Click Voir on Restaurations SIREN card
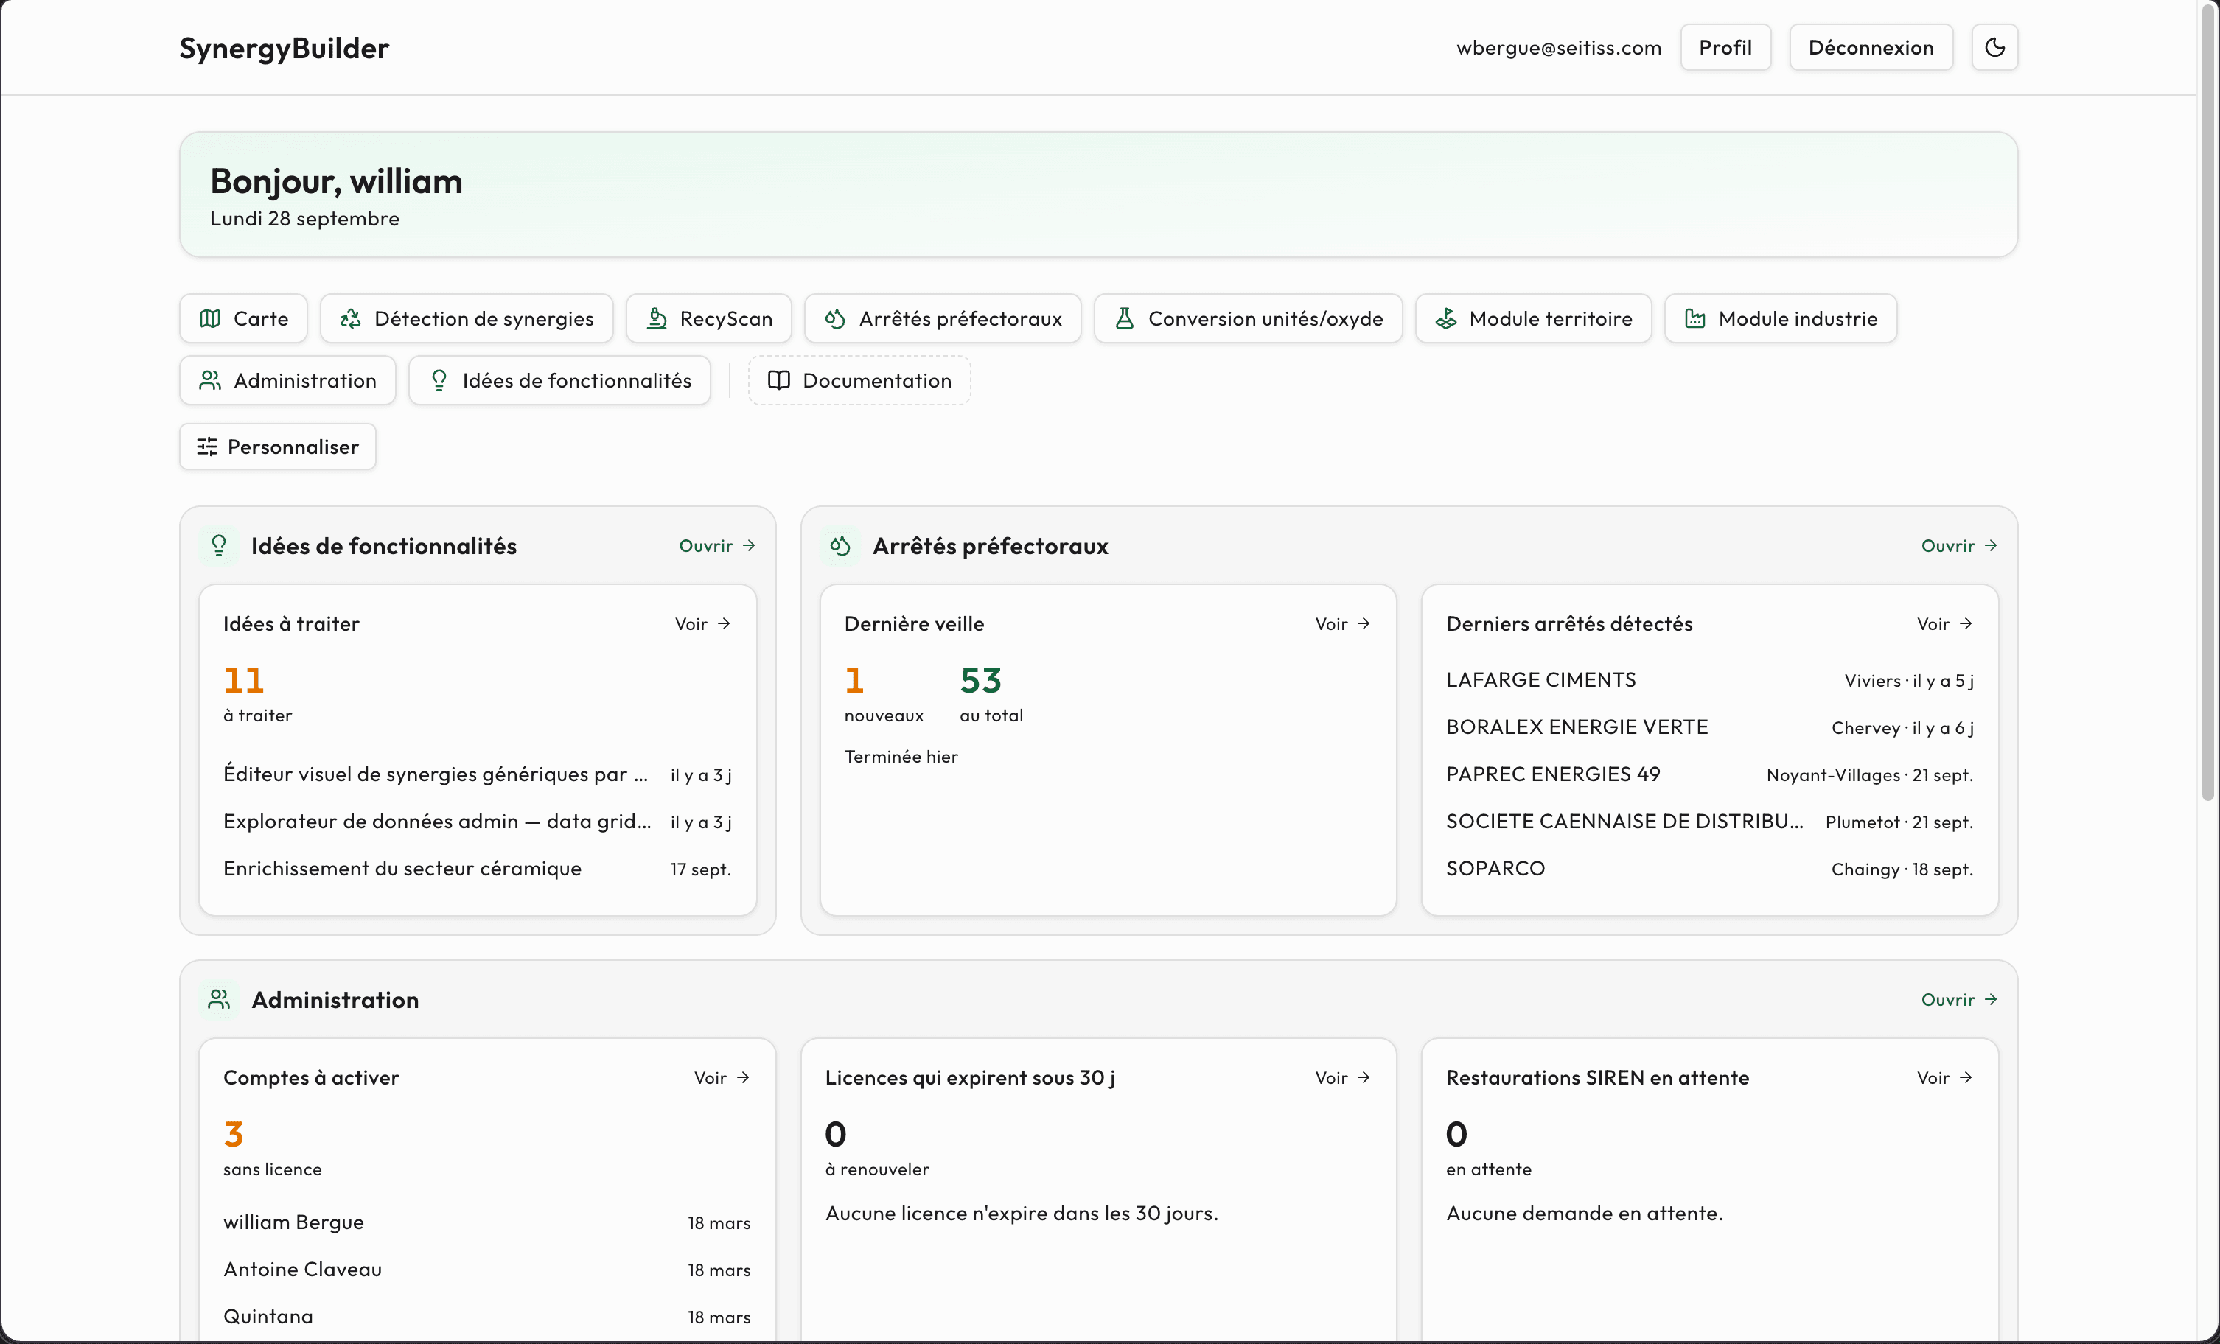 pos(1944,1078)
